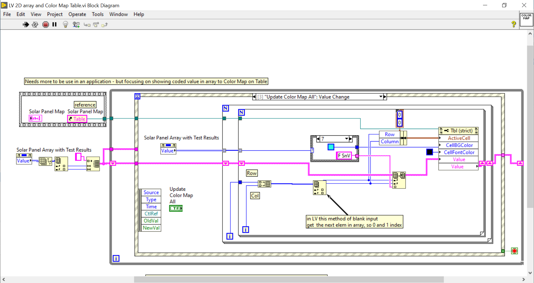
Task: Select the Source event data node
Action: pyautogui.click(x=151, y=192)
